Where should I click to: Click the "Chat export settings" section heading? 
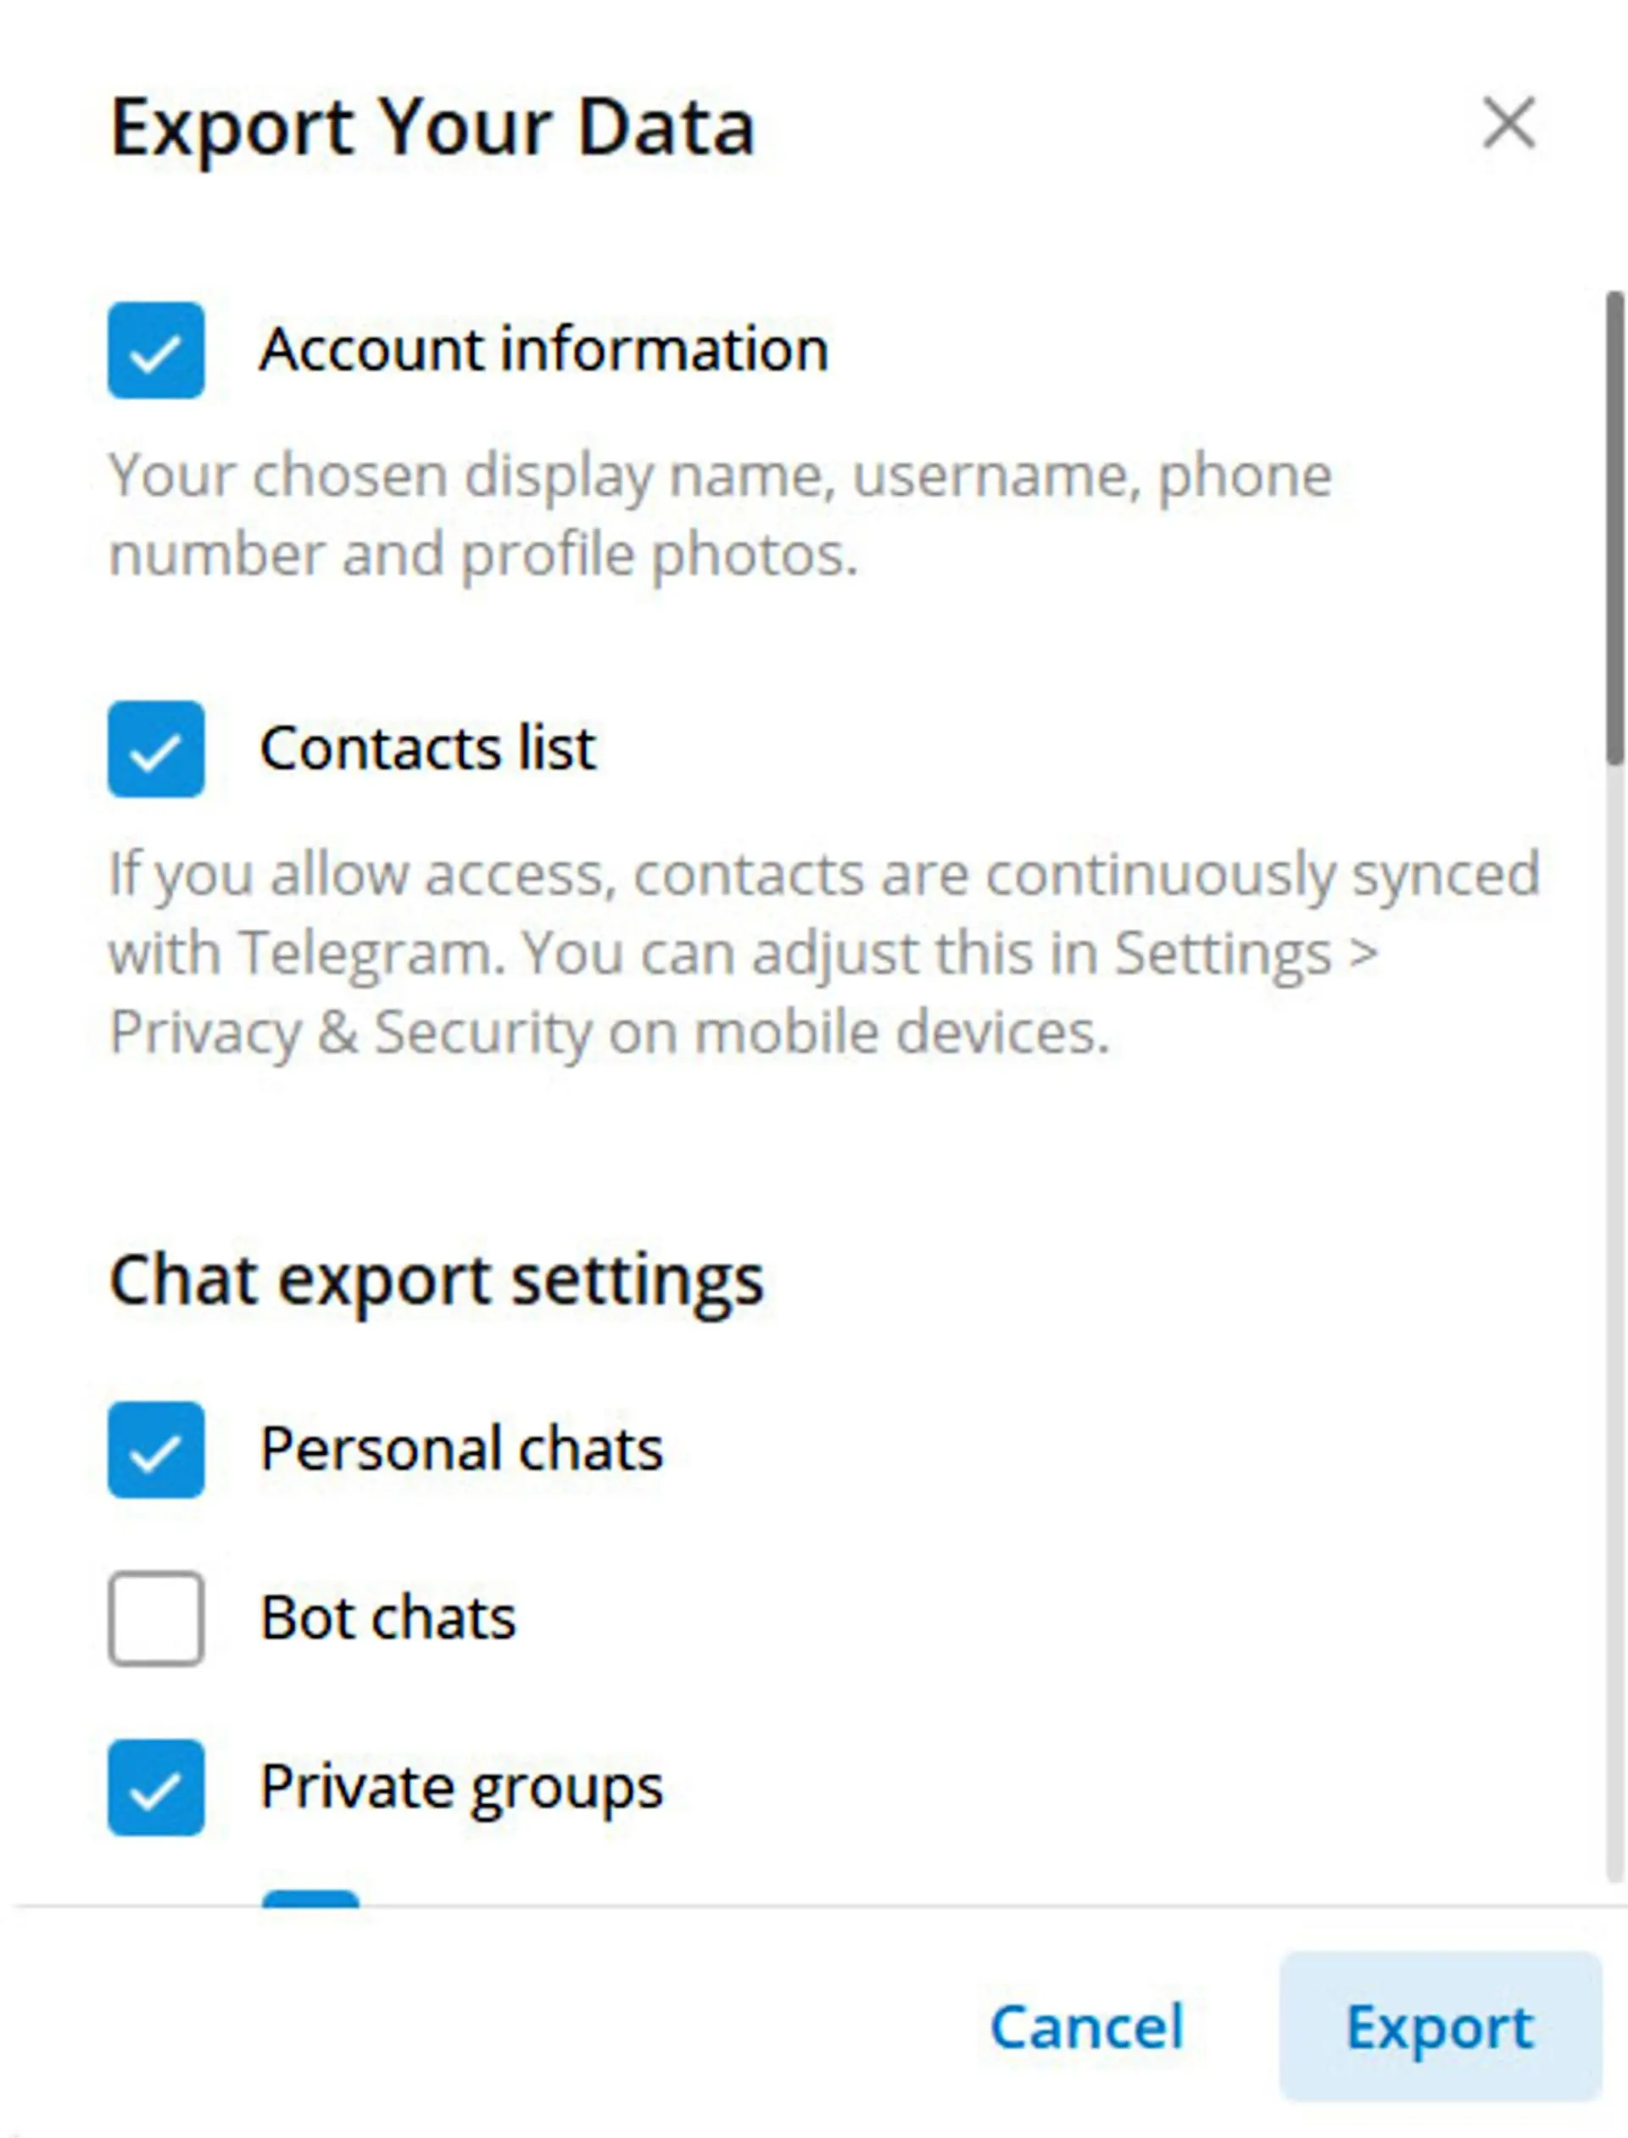point(436,1281)
